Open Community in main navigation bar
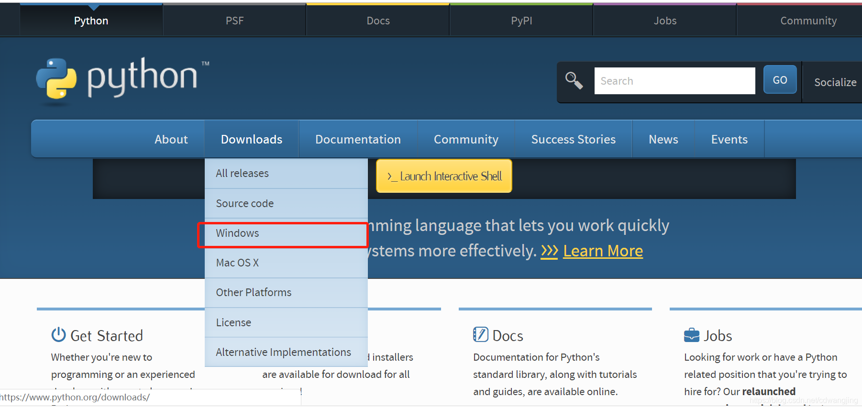 pyautogui.click(x=466, y=139)
